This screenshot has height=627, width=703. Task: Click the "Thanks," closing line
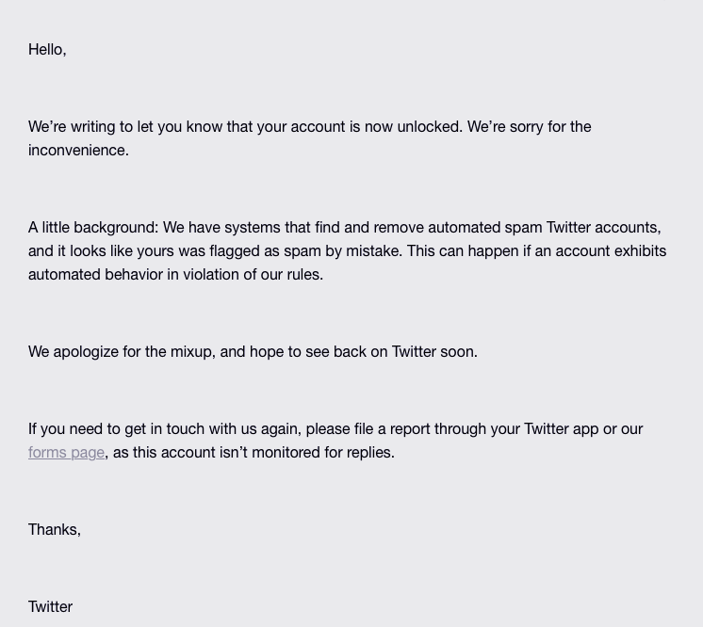click(x=54, y=530)
